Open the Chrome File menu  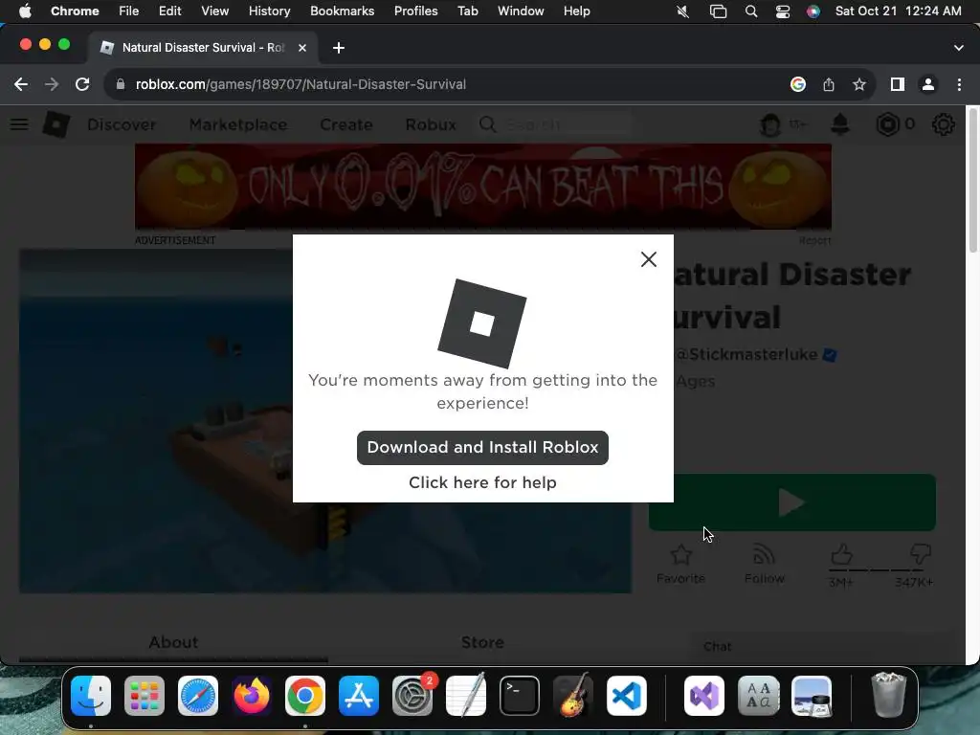[129, 11]
